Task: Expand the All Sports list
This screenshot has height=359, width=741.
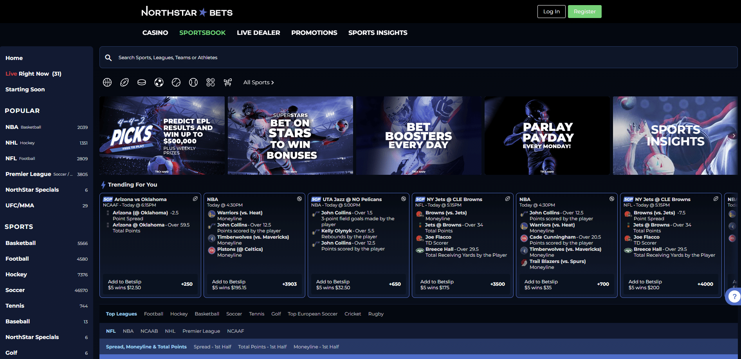Action: point(259,82)
